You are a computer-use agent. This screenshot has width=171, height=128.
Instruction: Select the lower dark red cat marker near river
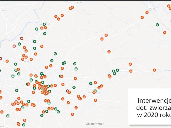(x=14, y=46)
